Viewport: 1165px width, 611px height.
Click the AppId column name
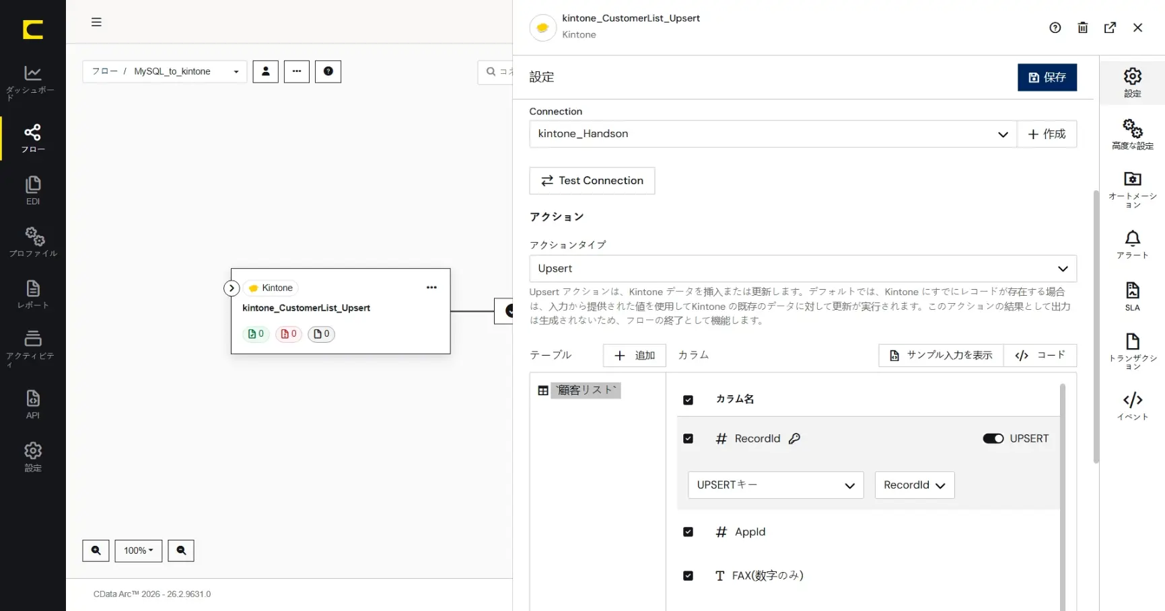pos(750,532)
